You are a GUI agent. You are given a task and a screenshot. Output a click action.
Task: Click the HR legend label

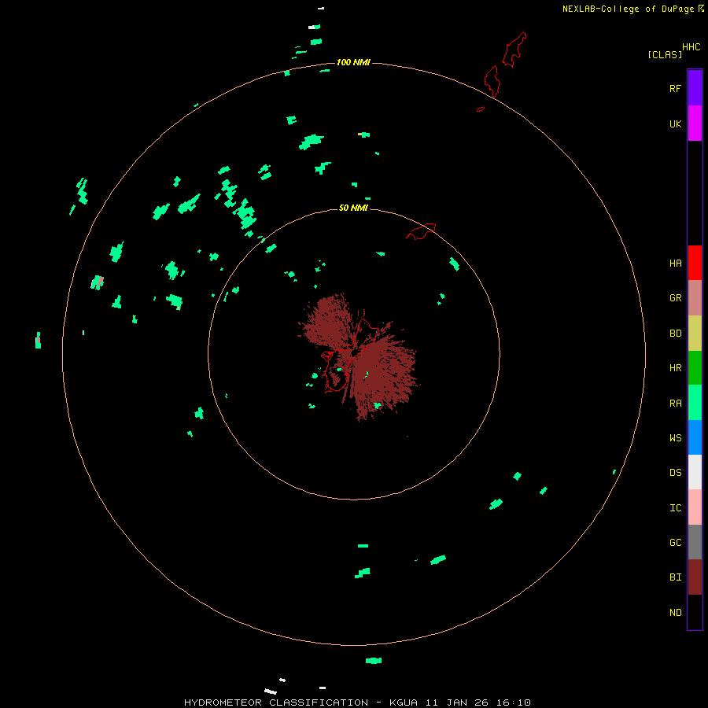coord(675,367)
